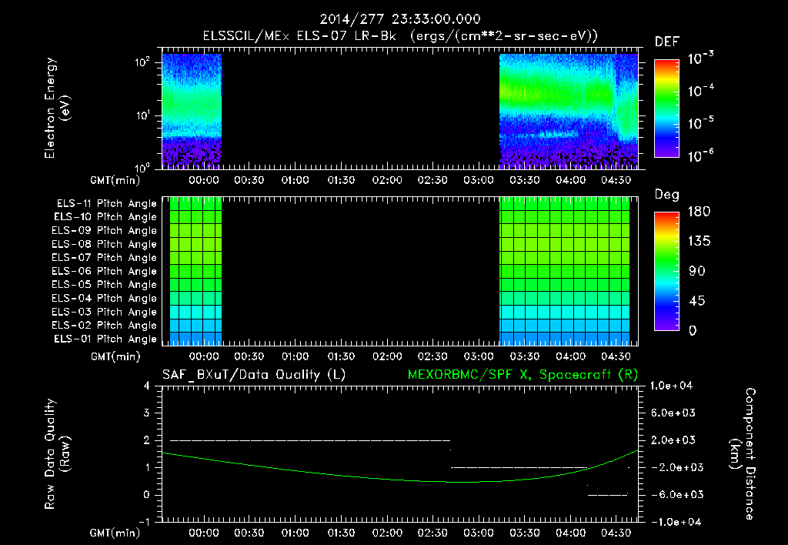
Task: Select the ELS-10 Pitch Angle row label
Action: pyautogui.click(x=105, y=217)
